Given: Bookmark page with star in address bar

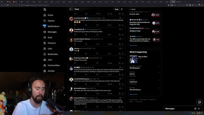Looking at the screenshot, I should pos(175,5).
